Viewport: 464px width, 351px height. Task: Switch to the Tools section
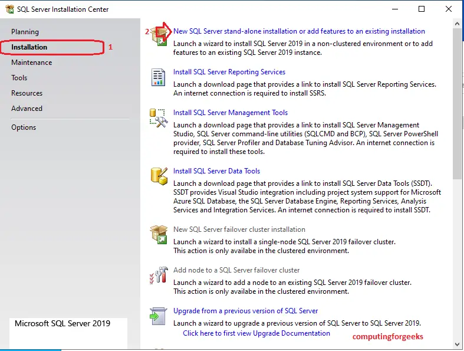click(x=19, y=78)
